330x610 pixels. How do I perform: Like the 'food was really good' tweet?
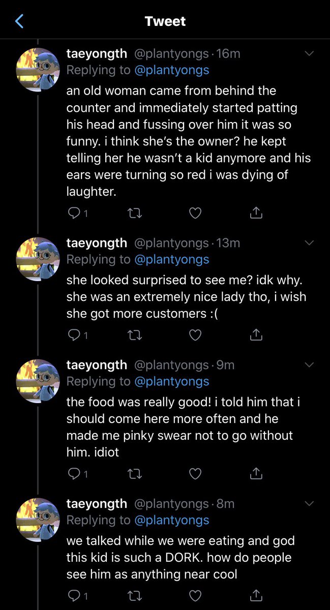pyautogui.click(x=195, y=474)
